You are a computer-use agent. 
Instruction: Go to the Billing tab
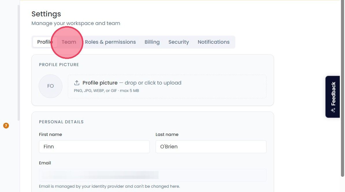click(152, 42)
